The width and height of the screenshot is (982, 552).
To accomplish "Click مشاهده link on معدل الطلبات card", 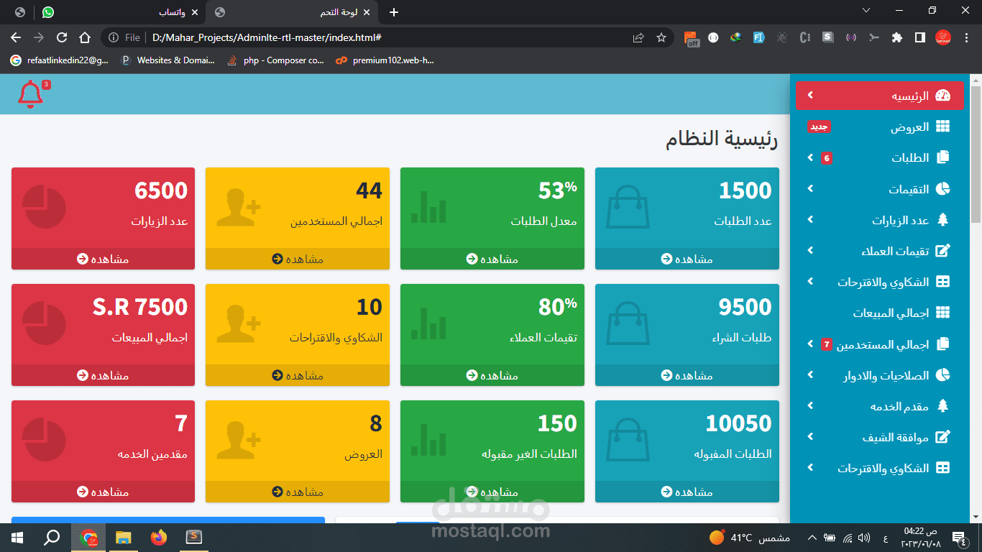I will click(x=492, y=259).
